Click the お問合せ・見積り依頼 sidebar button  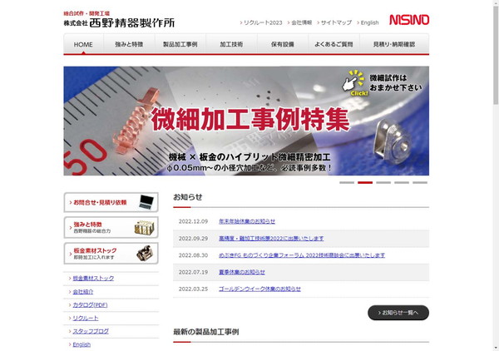pyautogui.click(x=111, y=202)
